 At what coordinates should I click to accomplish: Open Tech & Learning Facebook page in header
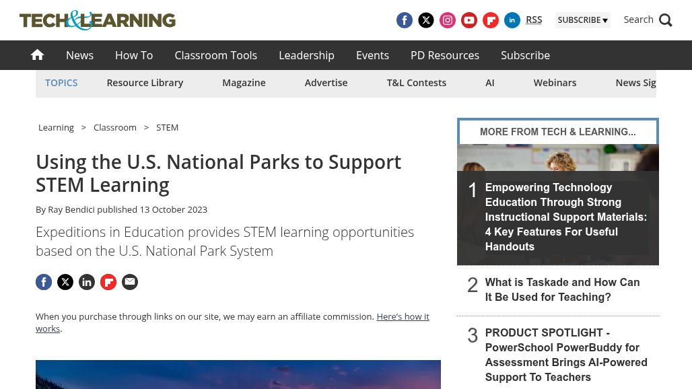click(x=405, y=20)
